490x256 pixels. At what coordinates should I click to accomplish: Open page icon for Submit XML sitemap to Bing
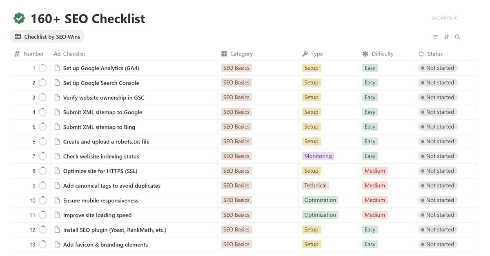pyautogui.click(x=57, y=127)
